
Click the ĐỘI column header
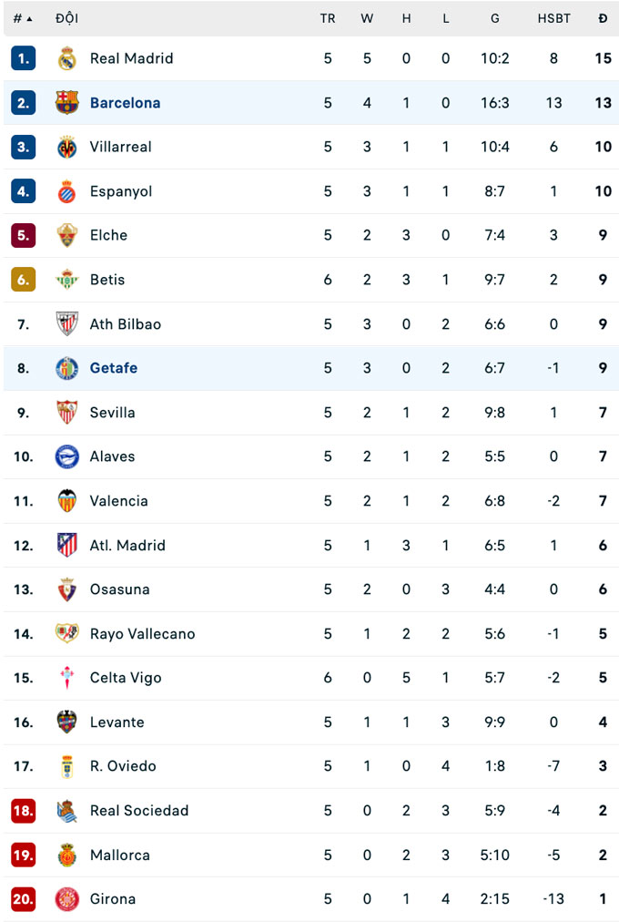point(66,18)
